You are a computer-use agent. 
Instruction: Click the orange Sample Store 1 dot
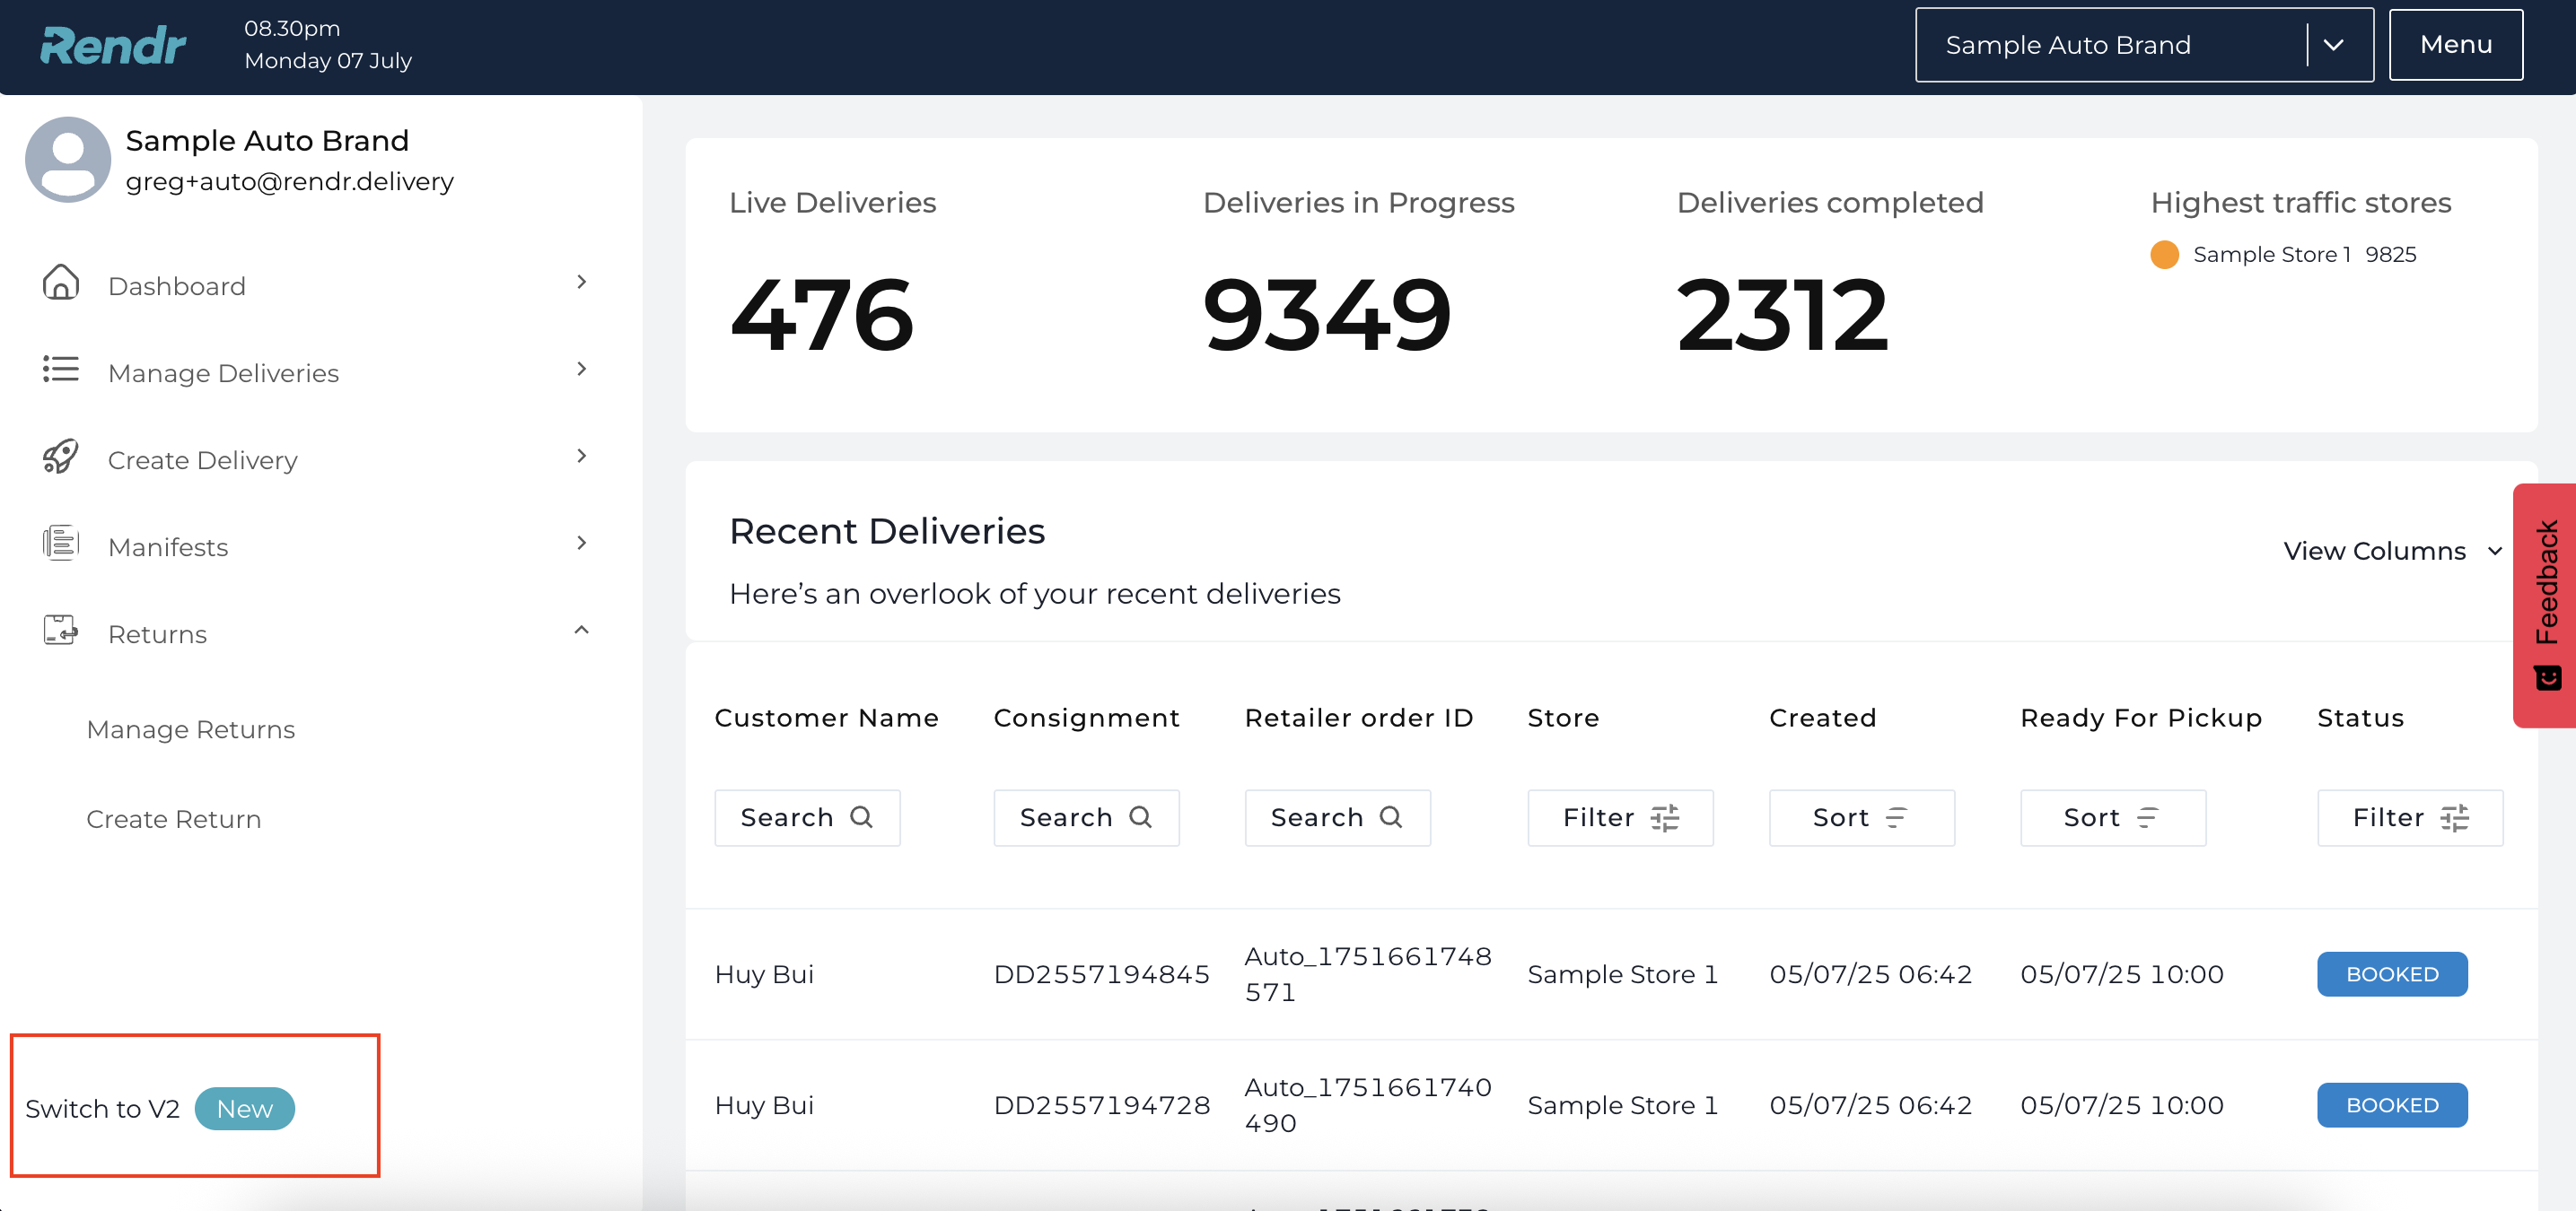tap(2164, 254)
